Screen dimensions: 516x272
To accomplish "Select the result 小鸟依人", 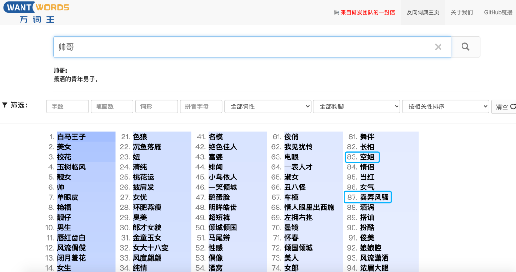I will point(223,177).
